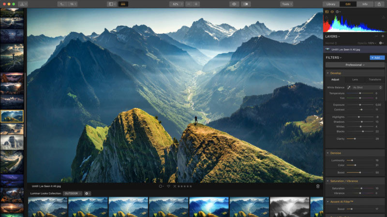Click the trash icon below the photo
This screenshot has height=217, width=387.
point(318,186)
